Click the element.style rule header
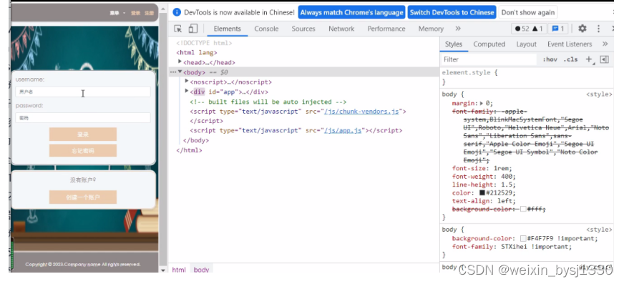Screen dimensions: 624x284 [x=469, y=73]
